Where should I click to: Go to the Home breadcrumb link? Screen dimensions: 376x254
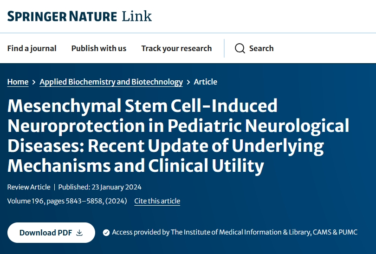(x=18, y=82)
